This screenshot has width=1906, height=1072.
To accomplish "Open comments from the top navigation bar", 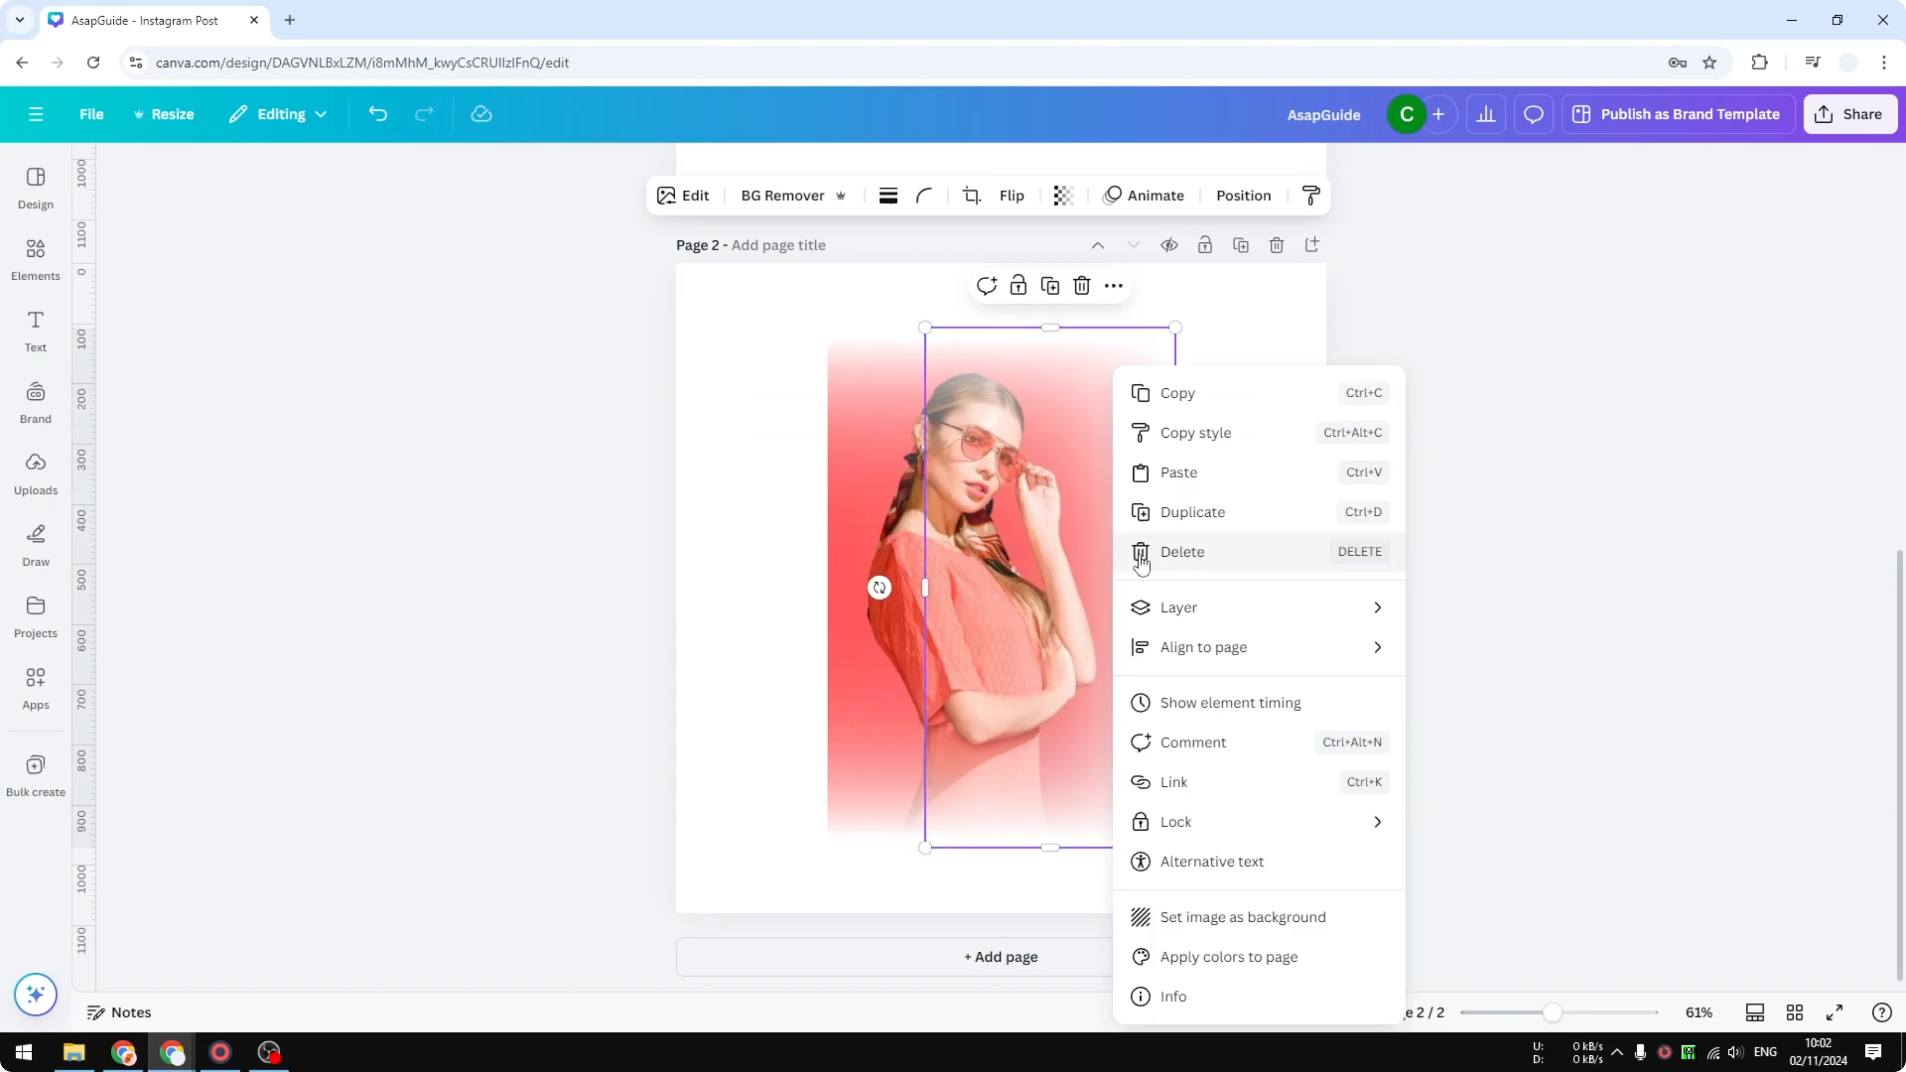I will [1533, 114].
